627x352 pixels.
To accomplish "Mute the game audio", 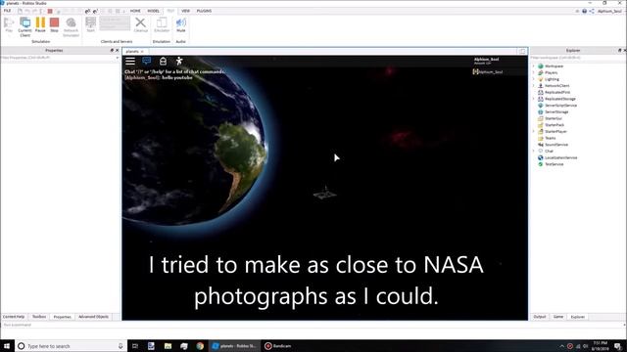I will click(x=180, y=24).
